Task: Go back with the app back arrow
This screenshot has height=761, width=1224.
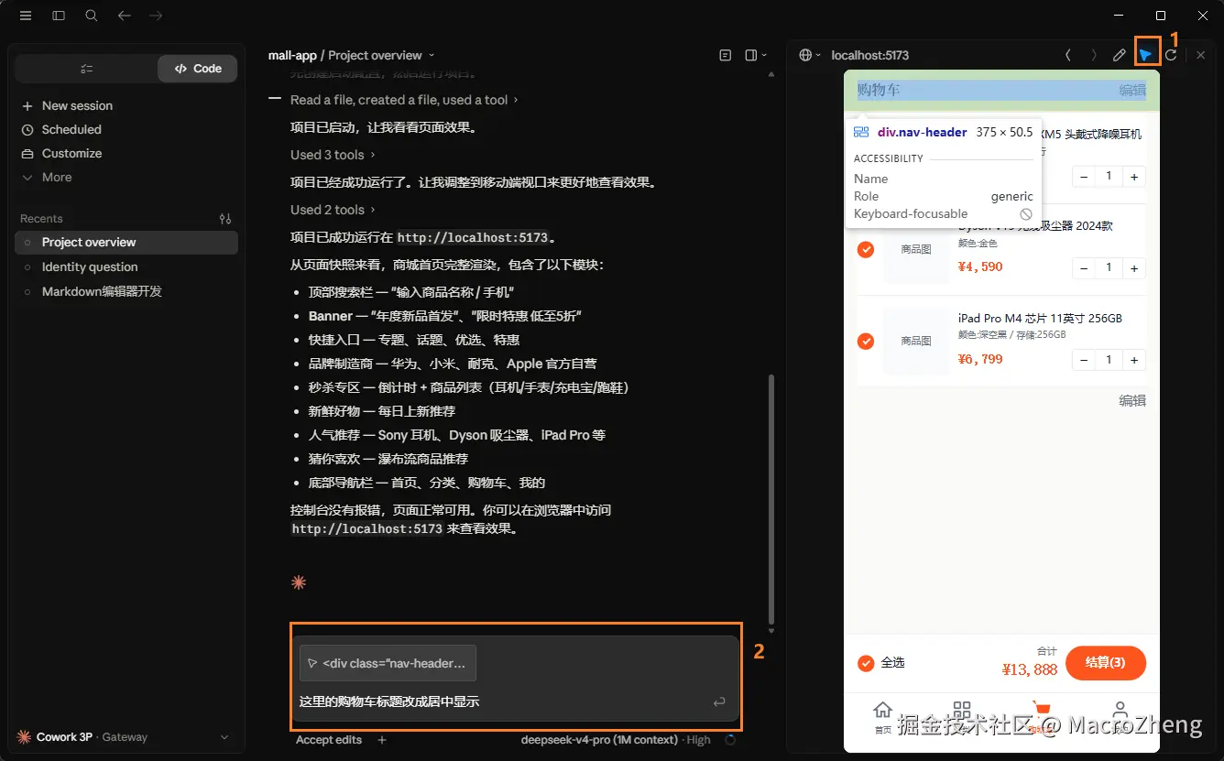Action: (125, 16)
